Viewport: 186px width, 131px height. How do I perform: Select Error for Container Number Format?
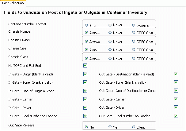tap(87, 25)
